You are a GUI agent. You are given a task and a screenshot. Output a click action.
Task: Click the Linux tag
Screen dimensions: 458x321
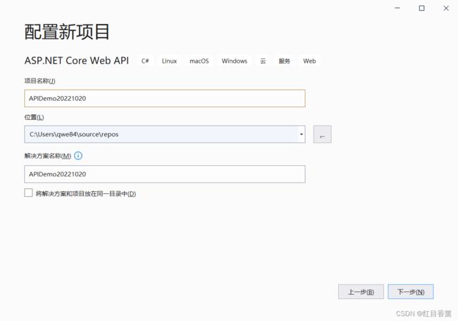click(169, 61)
